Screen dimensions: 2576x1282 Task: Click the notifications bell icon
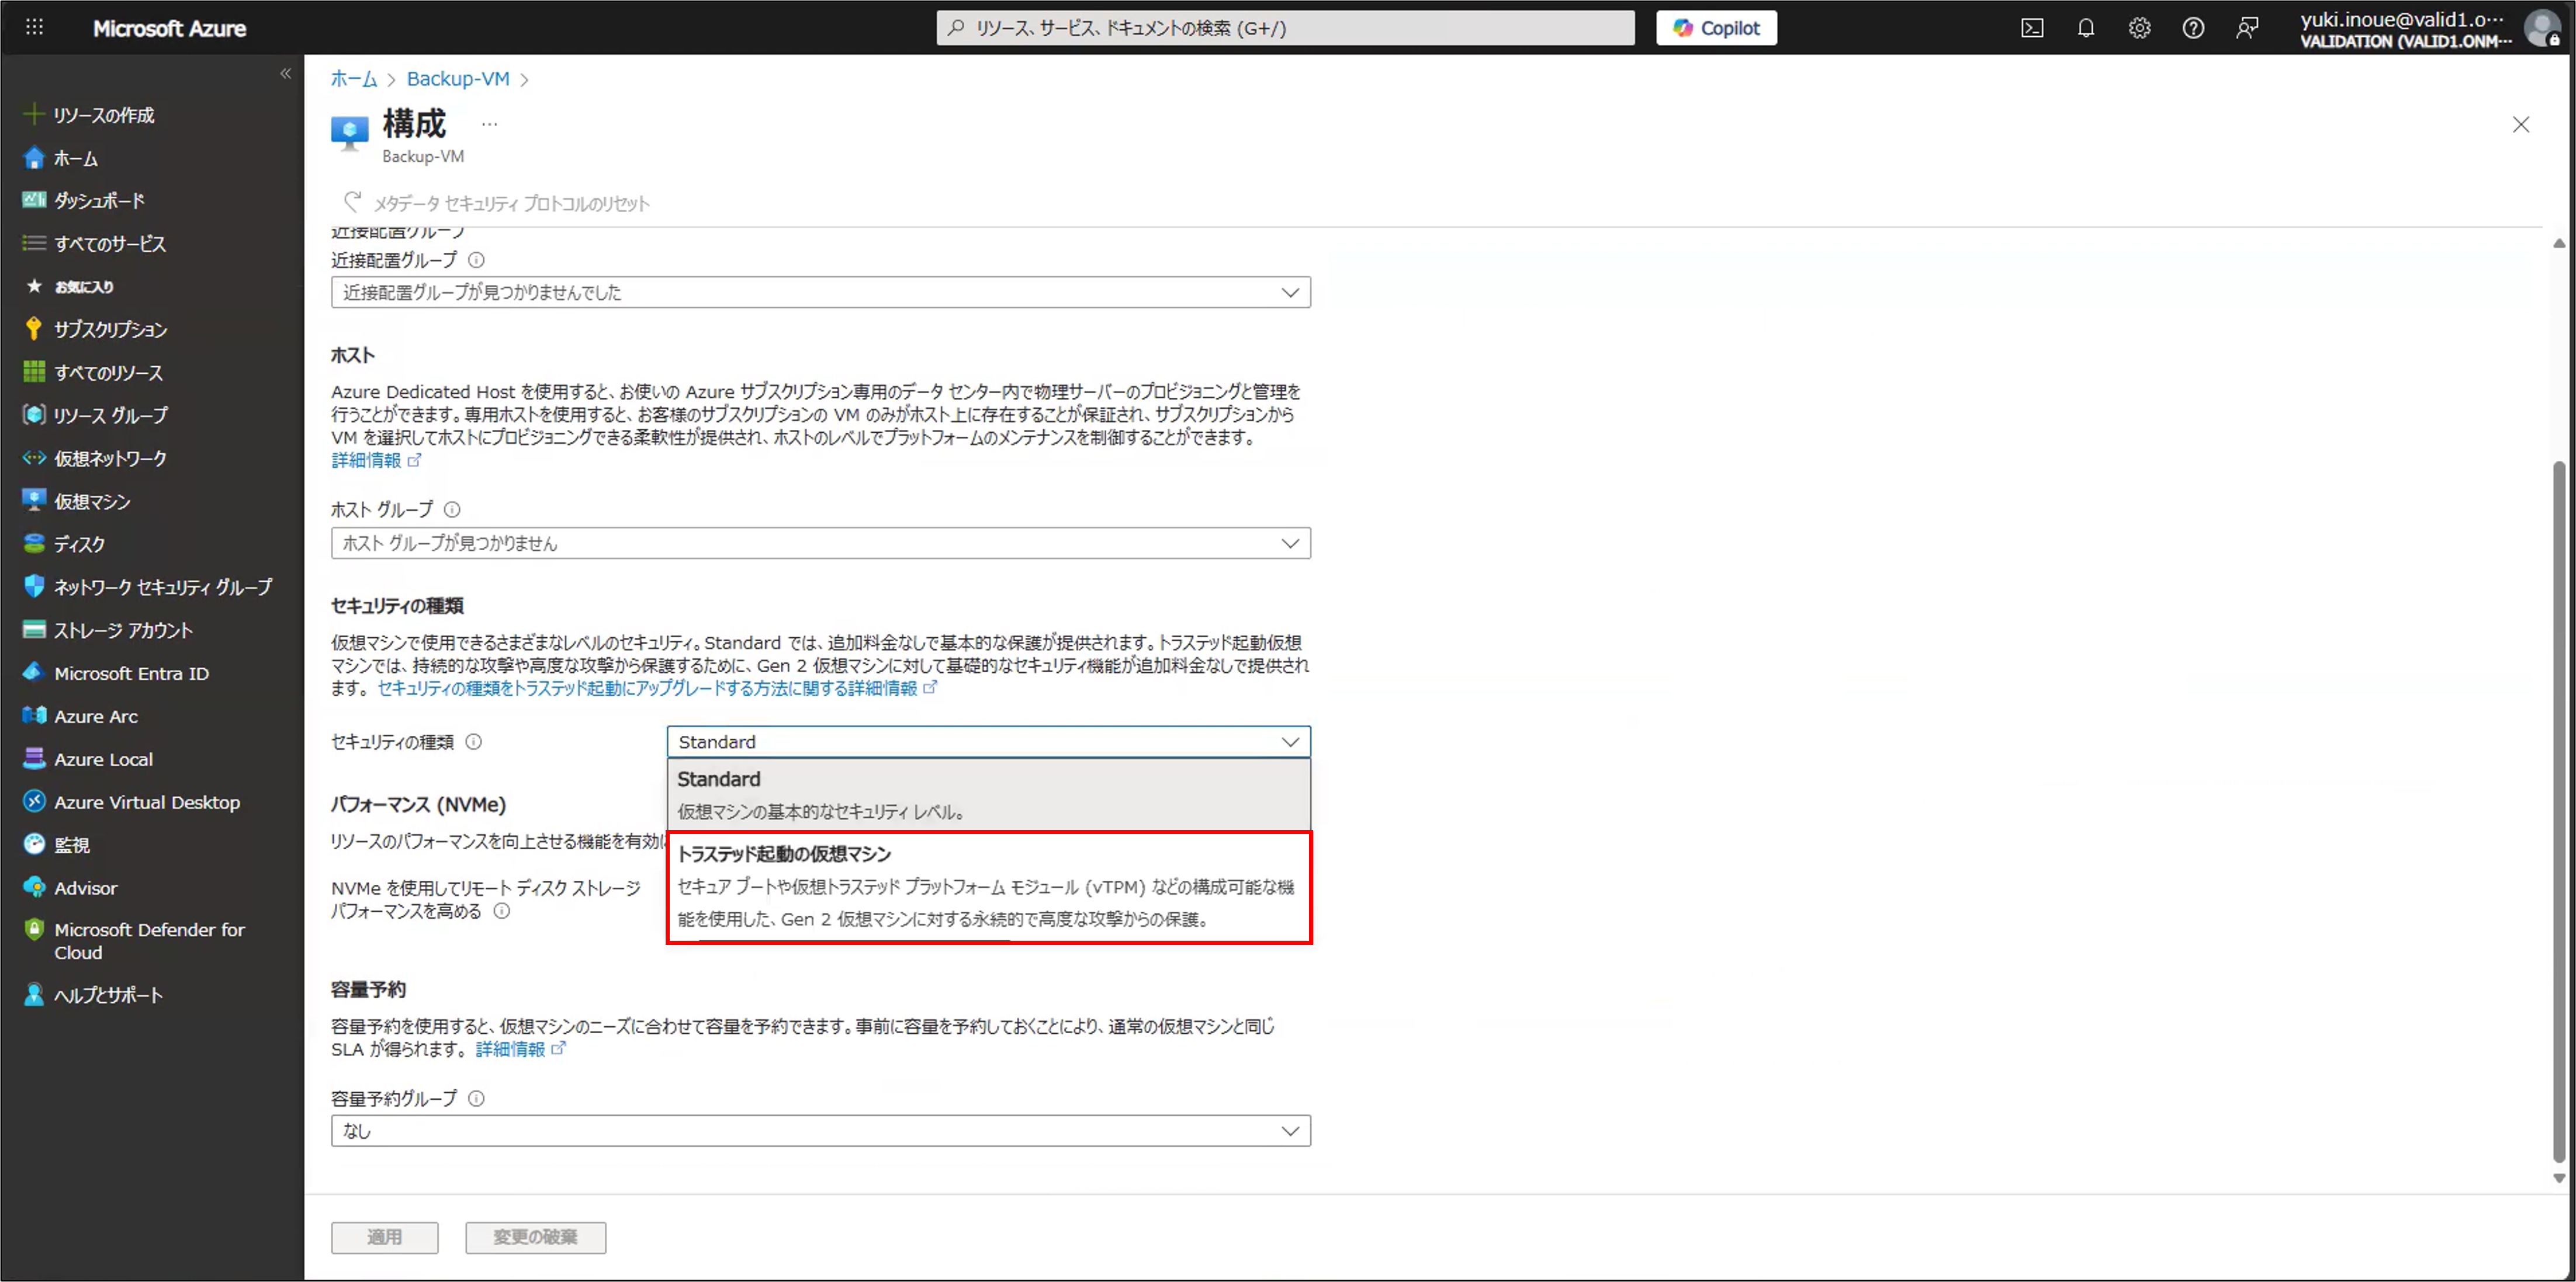pyautogui.click(x=2086, y=28)
